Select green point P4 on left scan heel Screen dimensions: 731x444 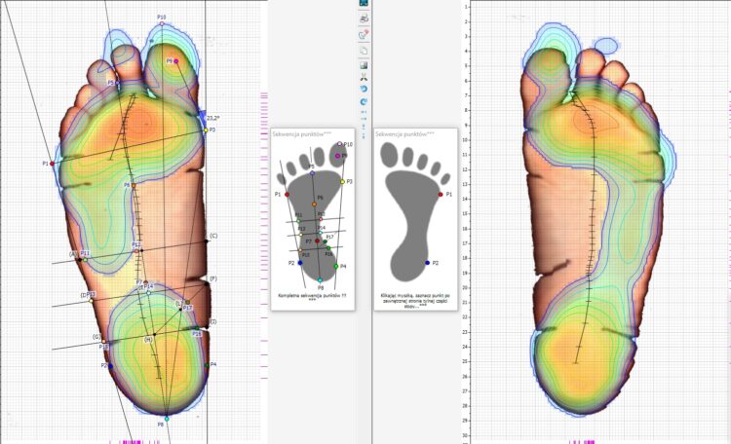coord(207,366)
